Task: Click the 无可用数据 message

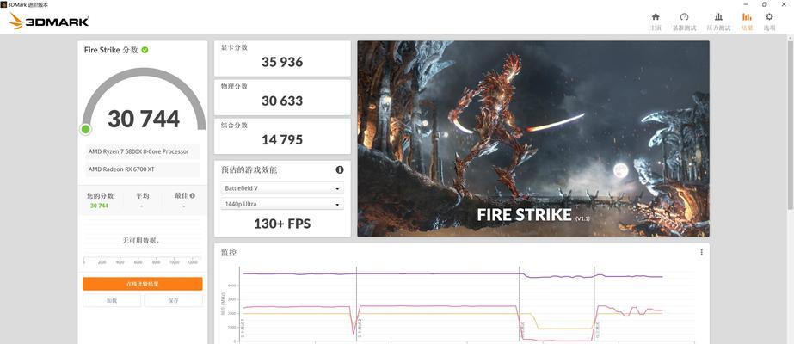Action: (x=141, y=241)
